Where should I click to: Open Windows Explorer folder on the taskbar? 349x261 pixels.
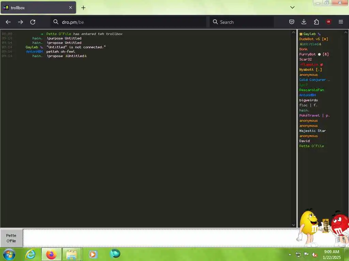[x=72, y=254]
